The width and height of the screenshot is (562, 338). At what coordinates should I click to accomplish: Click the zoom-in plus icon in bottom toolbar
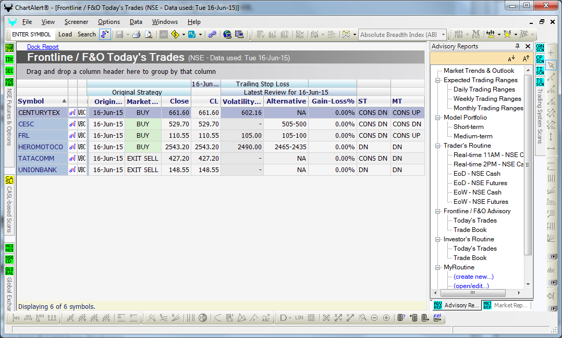click(386, 318)
